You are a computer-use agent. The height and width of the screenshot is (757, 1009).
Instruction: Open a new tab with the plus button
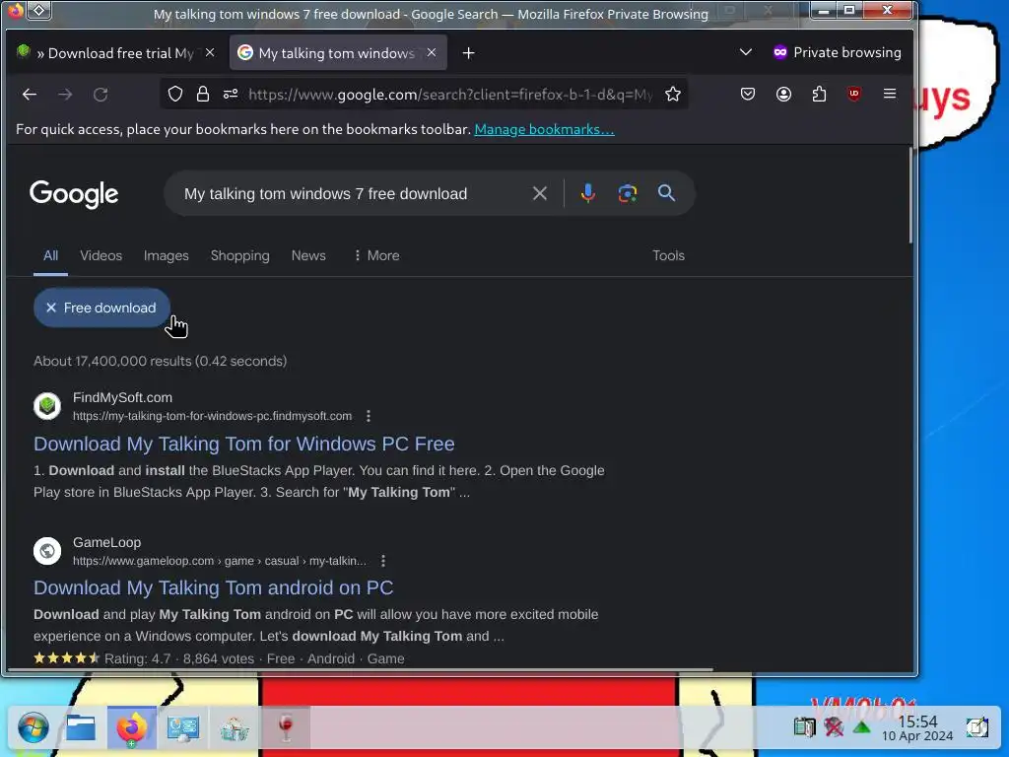(468, 53)
